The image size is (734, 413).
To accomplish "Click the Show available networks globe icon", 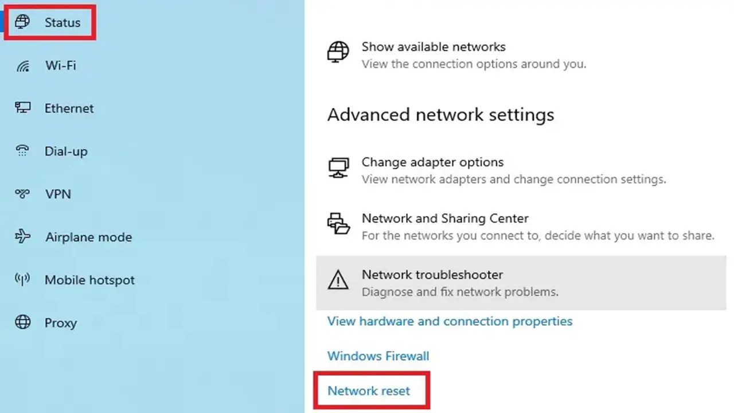I will pos(338,52).
